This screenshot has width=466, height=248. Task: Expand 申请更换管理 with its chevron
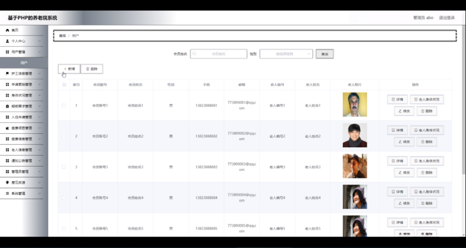click(x=39, y=84)
